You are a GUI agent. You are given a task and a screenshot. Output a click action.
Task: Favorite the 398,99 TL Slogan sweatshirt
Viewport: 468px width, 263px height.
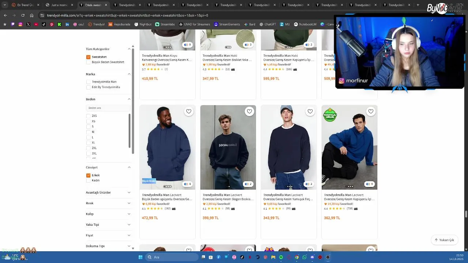click(249, 111)
